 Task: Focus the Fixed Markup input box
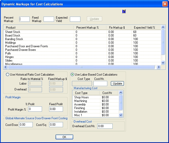point(49,19)
